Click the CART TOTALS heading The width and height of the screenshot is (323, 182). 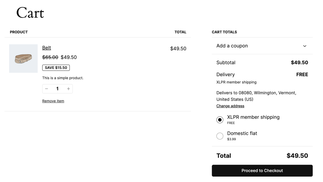click(224, 32)
